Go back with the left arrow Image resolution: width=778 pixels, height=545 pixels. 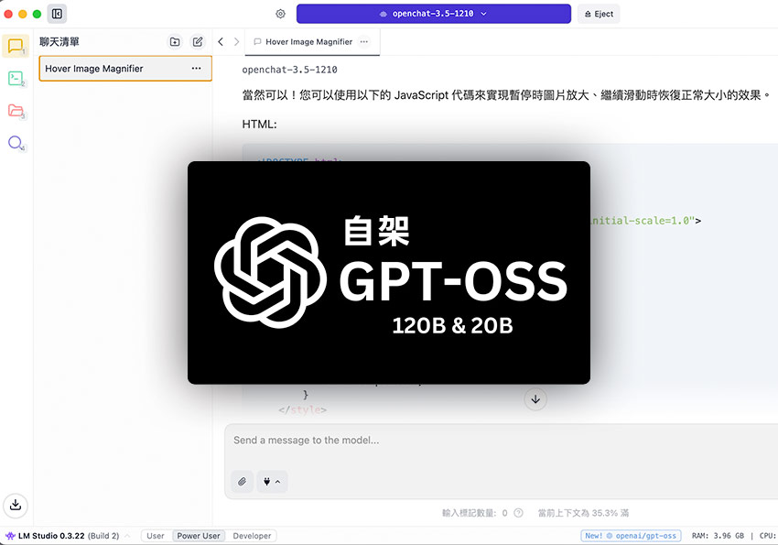(x=221, y=42)
